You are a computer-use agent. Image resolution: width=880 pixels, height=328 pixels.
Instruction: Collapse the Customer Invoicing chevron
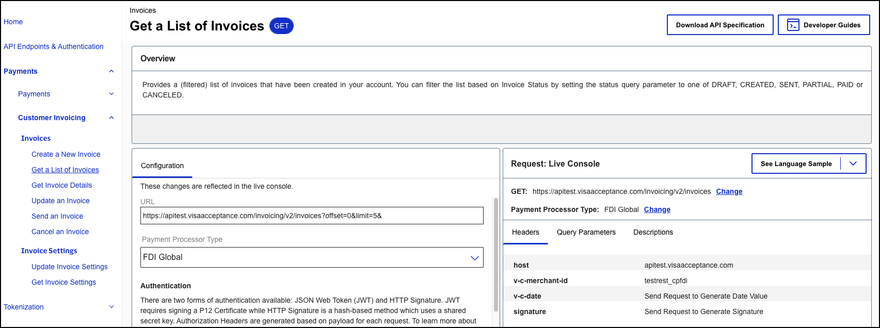(111, 118)
